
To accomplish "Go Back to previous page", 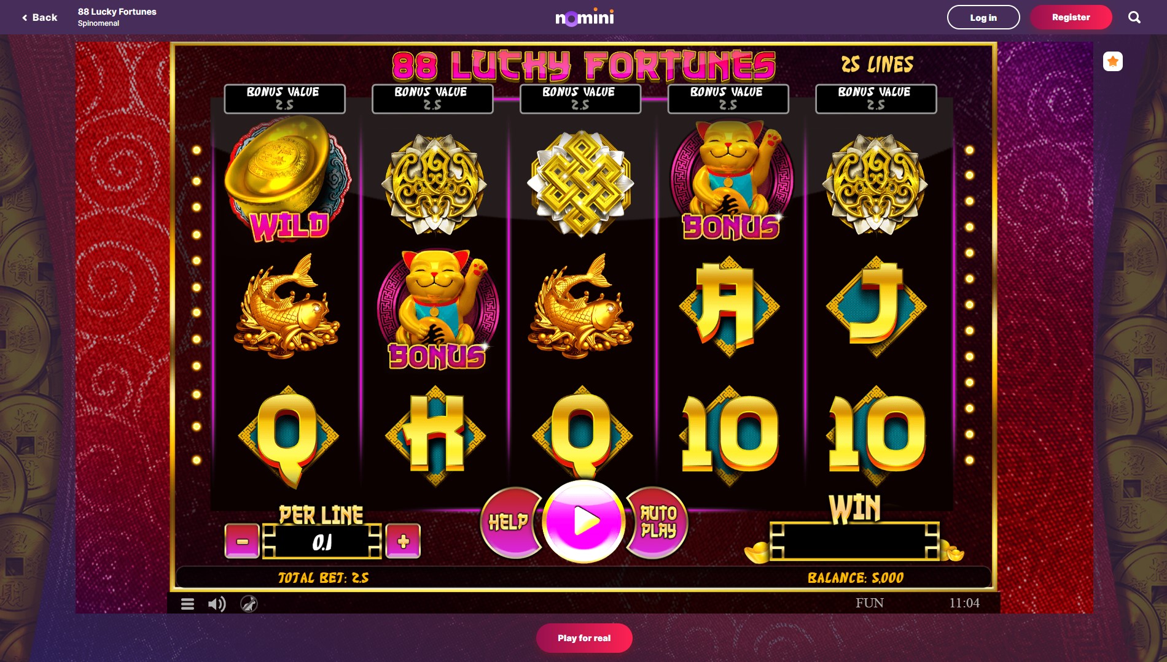I will [x=39, y=17].
